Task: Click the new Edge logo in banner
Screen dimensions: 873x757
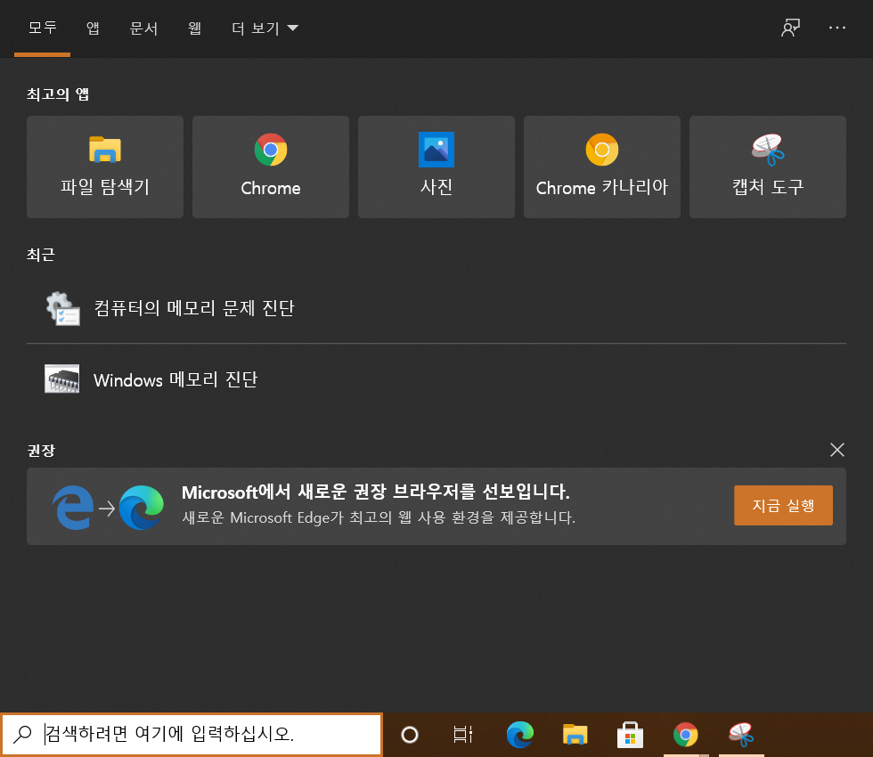Action: [x=142, y=507]
